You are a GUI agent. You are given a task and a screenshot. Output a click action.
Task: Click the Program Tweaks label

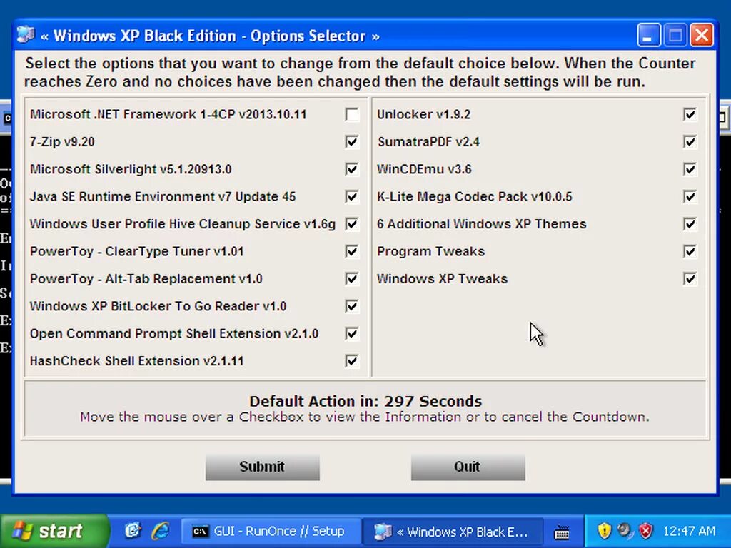click(x=430, y=252)
